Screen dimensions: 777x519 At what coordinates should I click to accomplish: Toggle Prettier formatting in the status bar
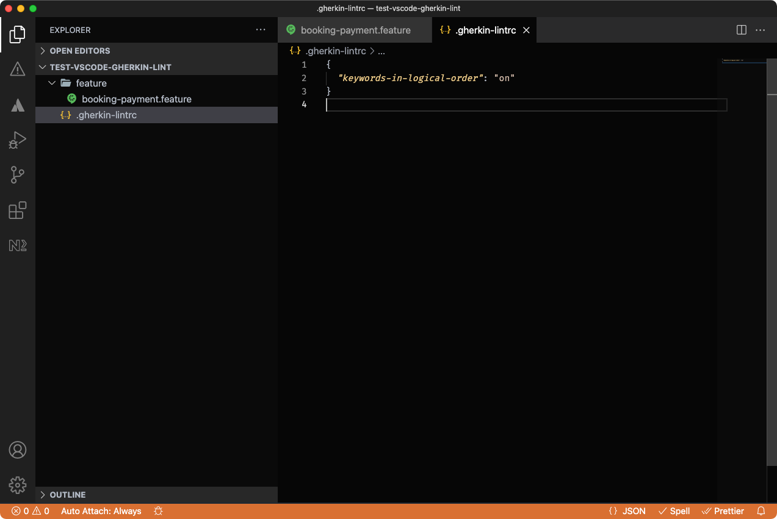coord(723,511)
